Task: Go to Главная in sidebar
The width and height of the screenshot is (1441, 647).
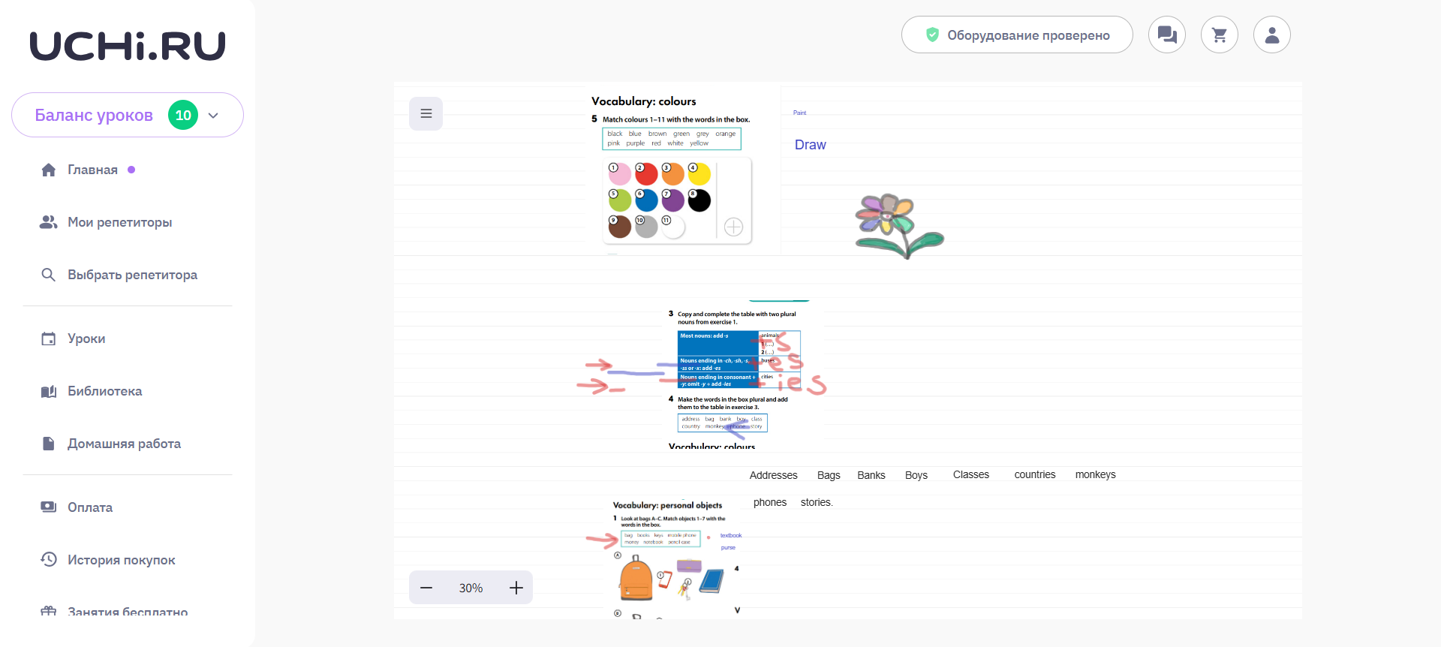Action: 92,170
